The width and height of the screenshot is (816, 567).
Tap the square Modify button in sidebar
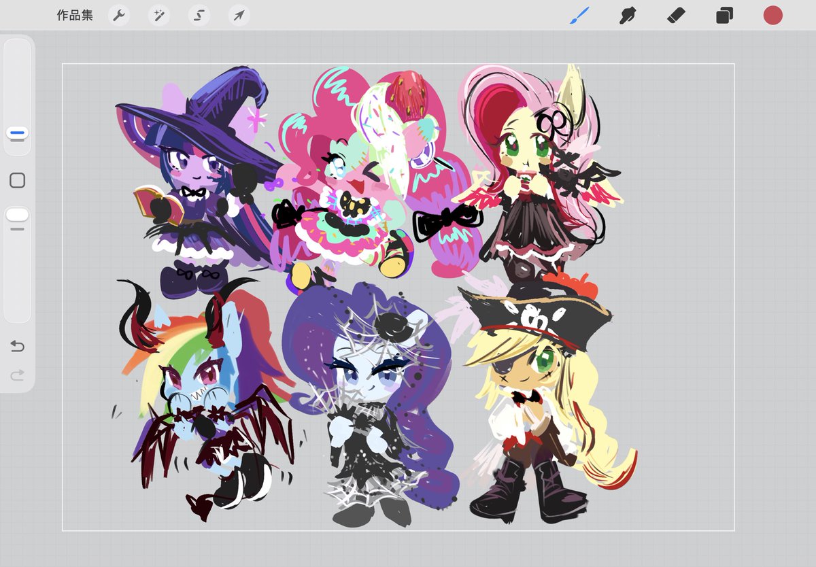[x=18, y=180]
